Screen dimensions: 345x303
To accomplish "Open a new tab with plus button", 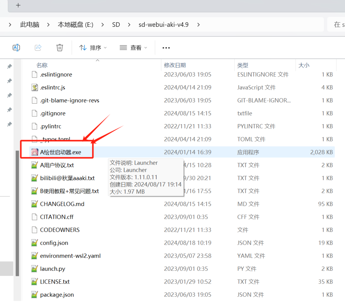I will pyautogui.click(x=18, y=5).
